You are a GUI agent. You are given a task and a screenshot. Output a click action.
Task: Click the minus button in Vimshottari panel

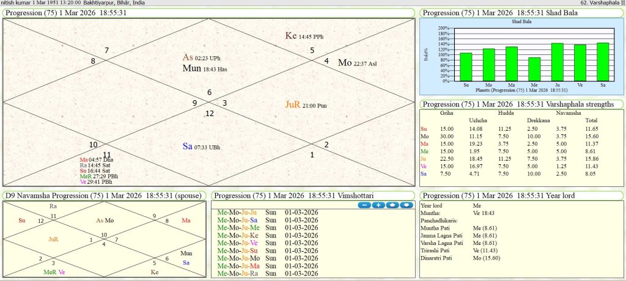(363, 205)
